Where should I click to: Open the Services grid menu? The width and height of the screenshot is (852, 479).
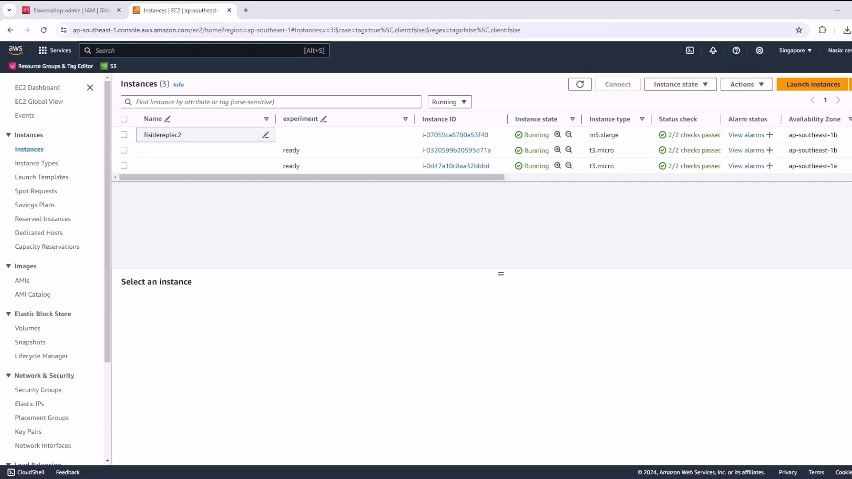coord(55,51)
